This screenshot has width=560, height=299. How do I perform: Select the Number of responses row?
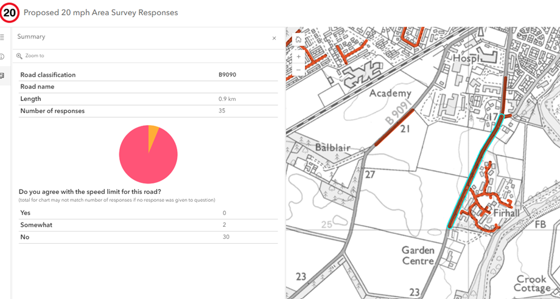point(148,111)
